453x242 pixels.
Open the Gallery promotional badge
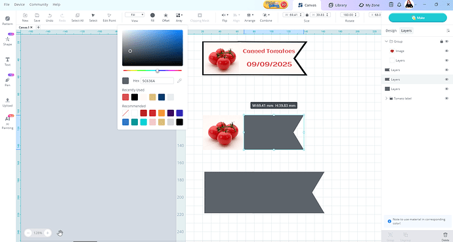tap(276, 5)
